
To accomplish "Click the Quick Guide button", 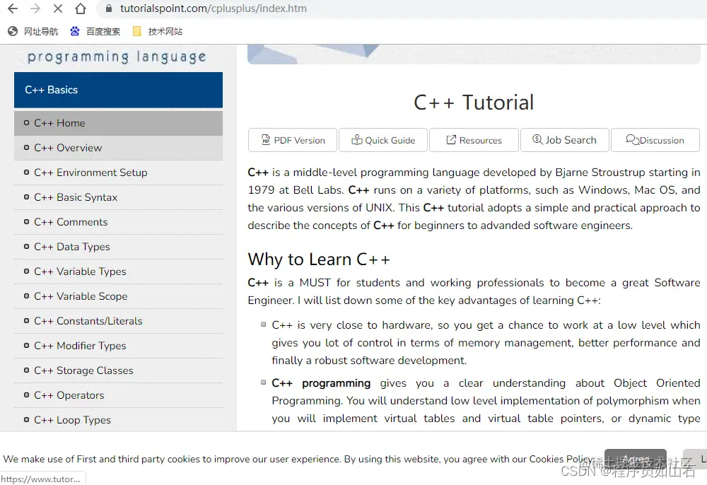I will point(383,140).
